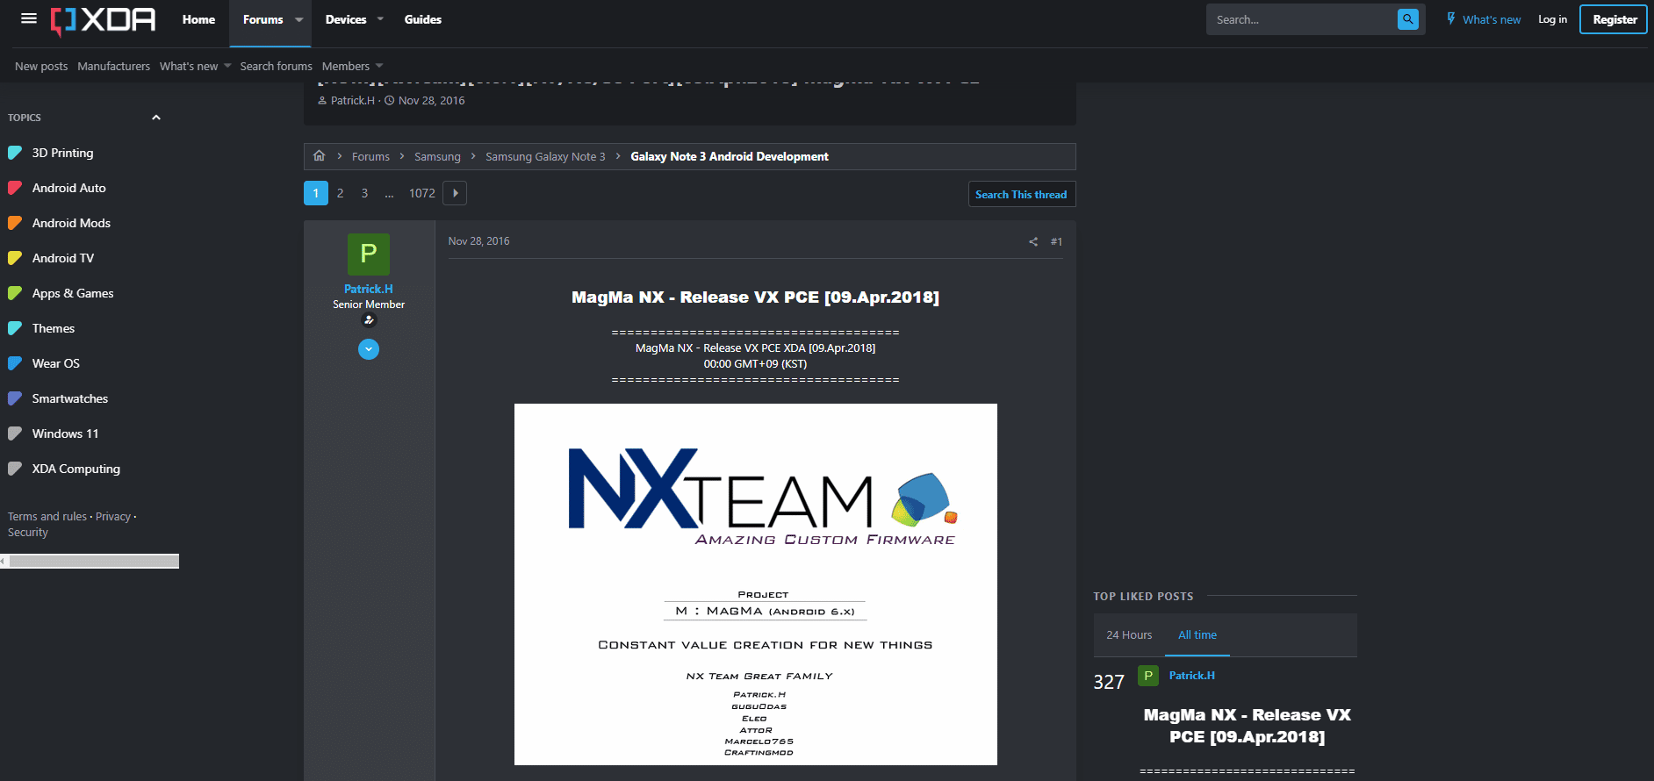Open Galaxy Note 3 Android Development breadcrumb
This screenshot has width=1654, height=781.
[x=730, y=156]
